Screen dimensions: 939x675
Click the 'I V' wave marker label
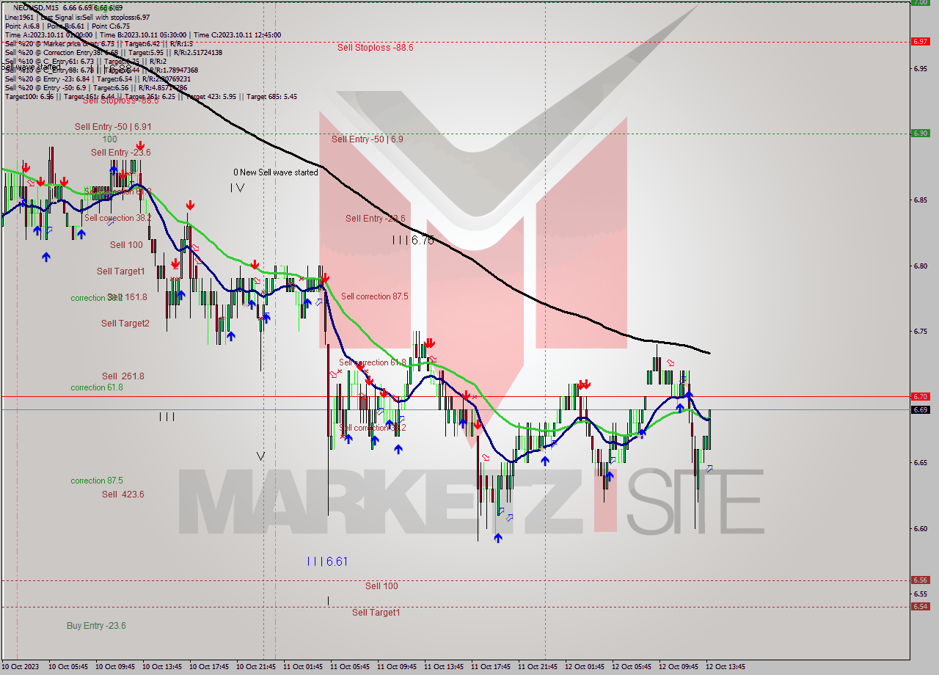coord(237,188)
